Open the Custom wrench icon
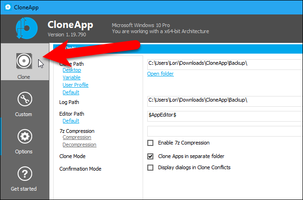The image size is (303, 200). click(x=25, y=99)
